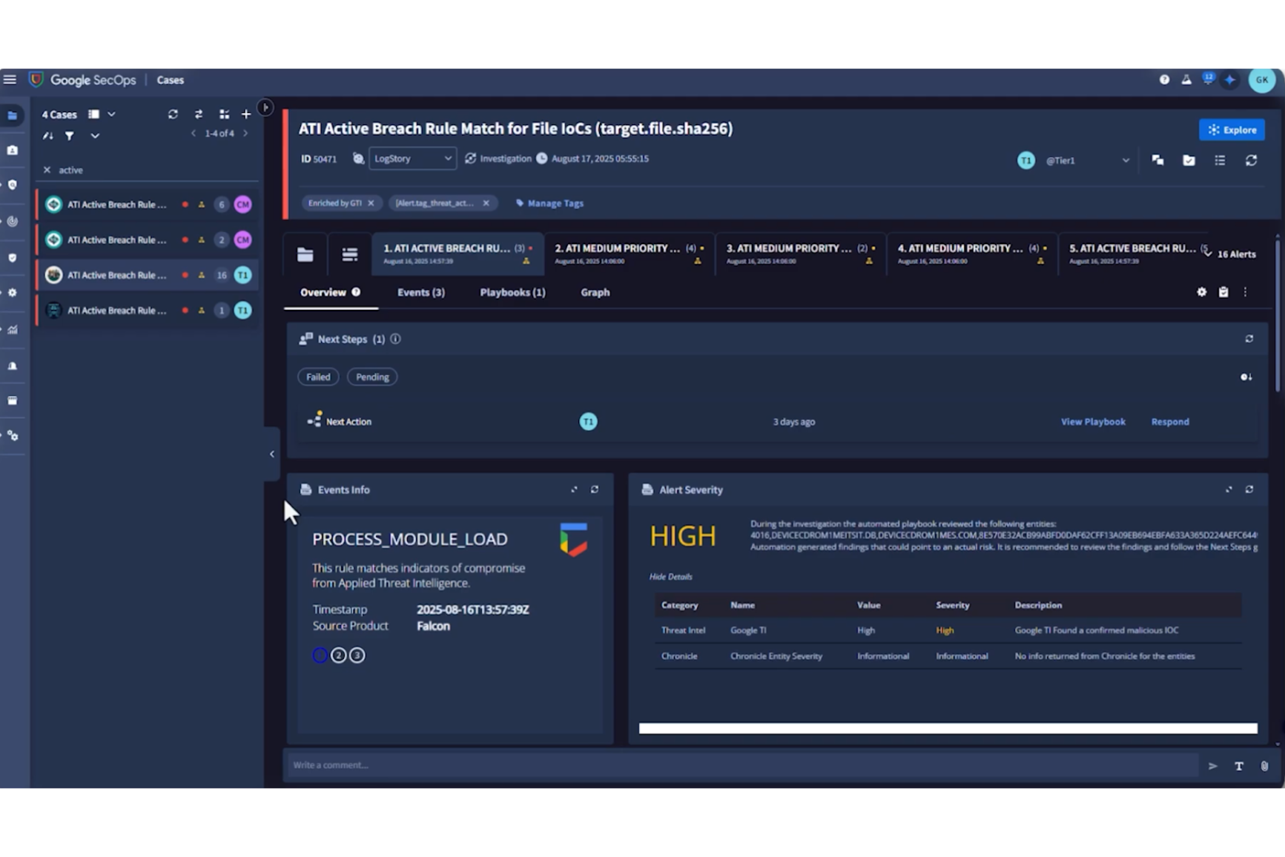Click the AI sparkle icon in the header
Image resolution: width=1285 pixels, height=857 pixels.
[x=1229, y=80]
